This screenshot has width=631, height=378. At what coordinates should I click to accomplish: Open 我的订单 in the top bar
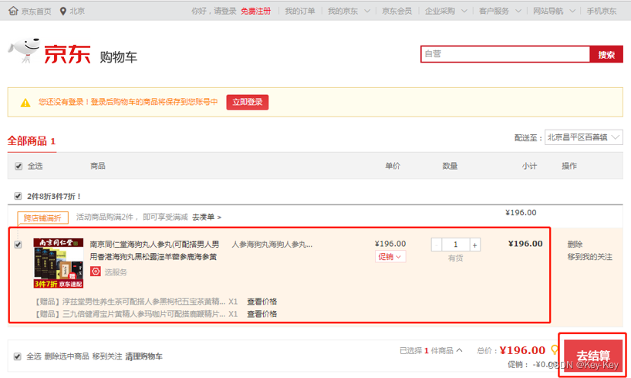[x=300, y=12]
